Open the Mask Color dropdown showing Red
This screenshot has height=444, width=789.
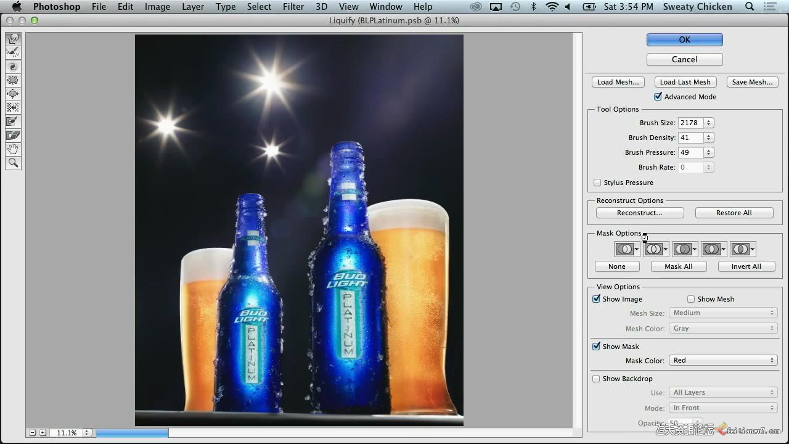tap(722, 360)
